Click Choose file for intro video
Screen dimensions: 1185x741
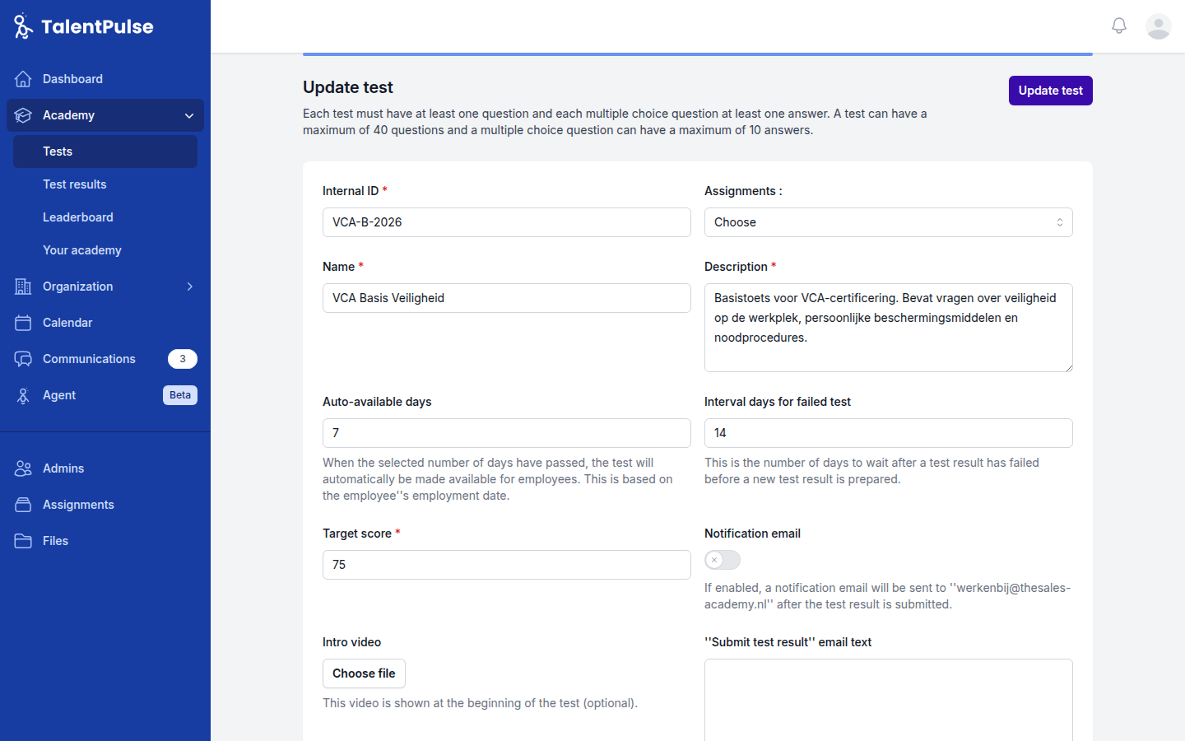click(x=364, y=673)
